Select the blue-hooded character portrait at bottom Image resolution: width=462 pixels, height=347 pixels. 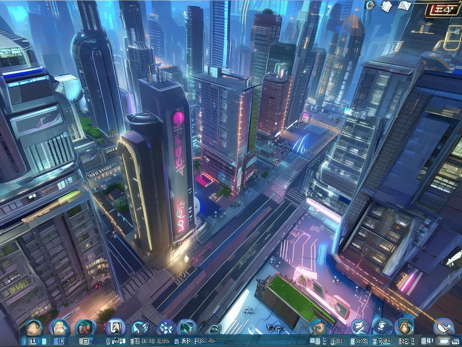click(x=318, y=327)
